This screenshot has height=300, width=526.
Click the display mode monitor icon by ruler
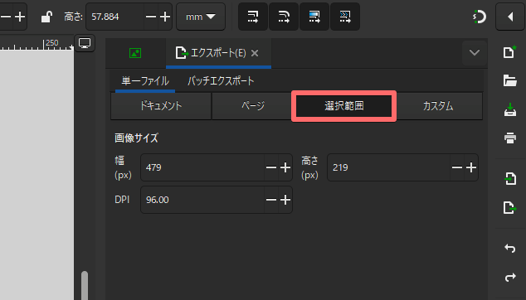tap(85, 43)
